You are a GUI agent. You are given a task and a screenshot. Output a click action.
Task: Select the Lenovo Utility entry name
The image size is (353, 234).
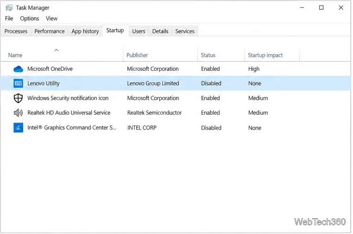[x=44, y=83]
